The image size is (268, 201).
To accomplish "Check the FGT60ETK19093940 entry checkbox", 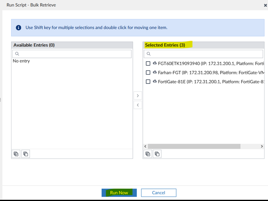I will [148, 64].
